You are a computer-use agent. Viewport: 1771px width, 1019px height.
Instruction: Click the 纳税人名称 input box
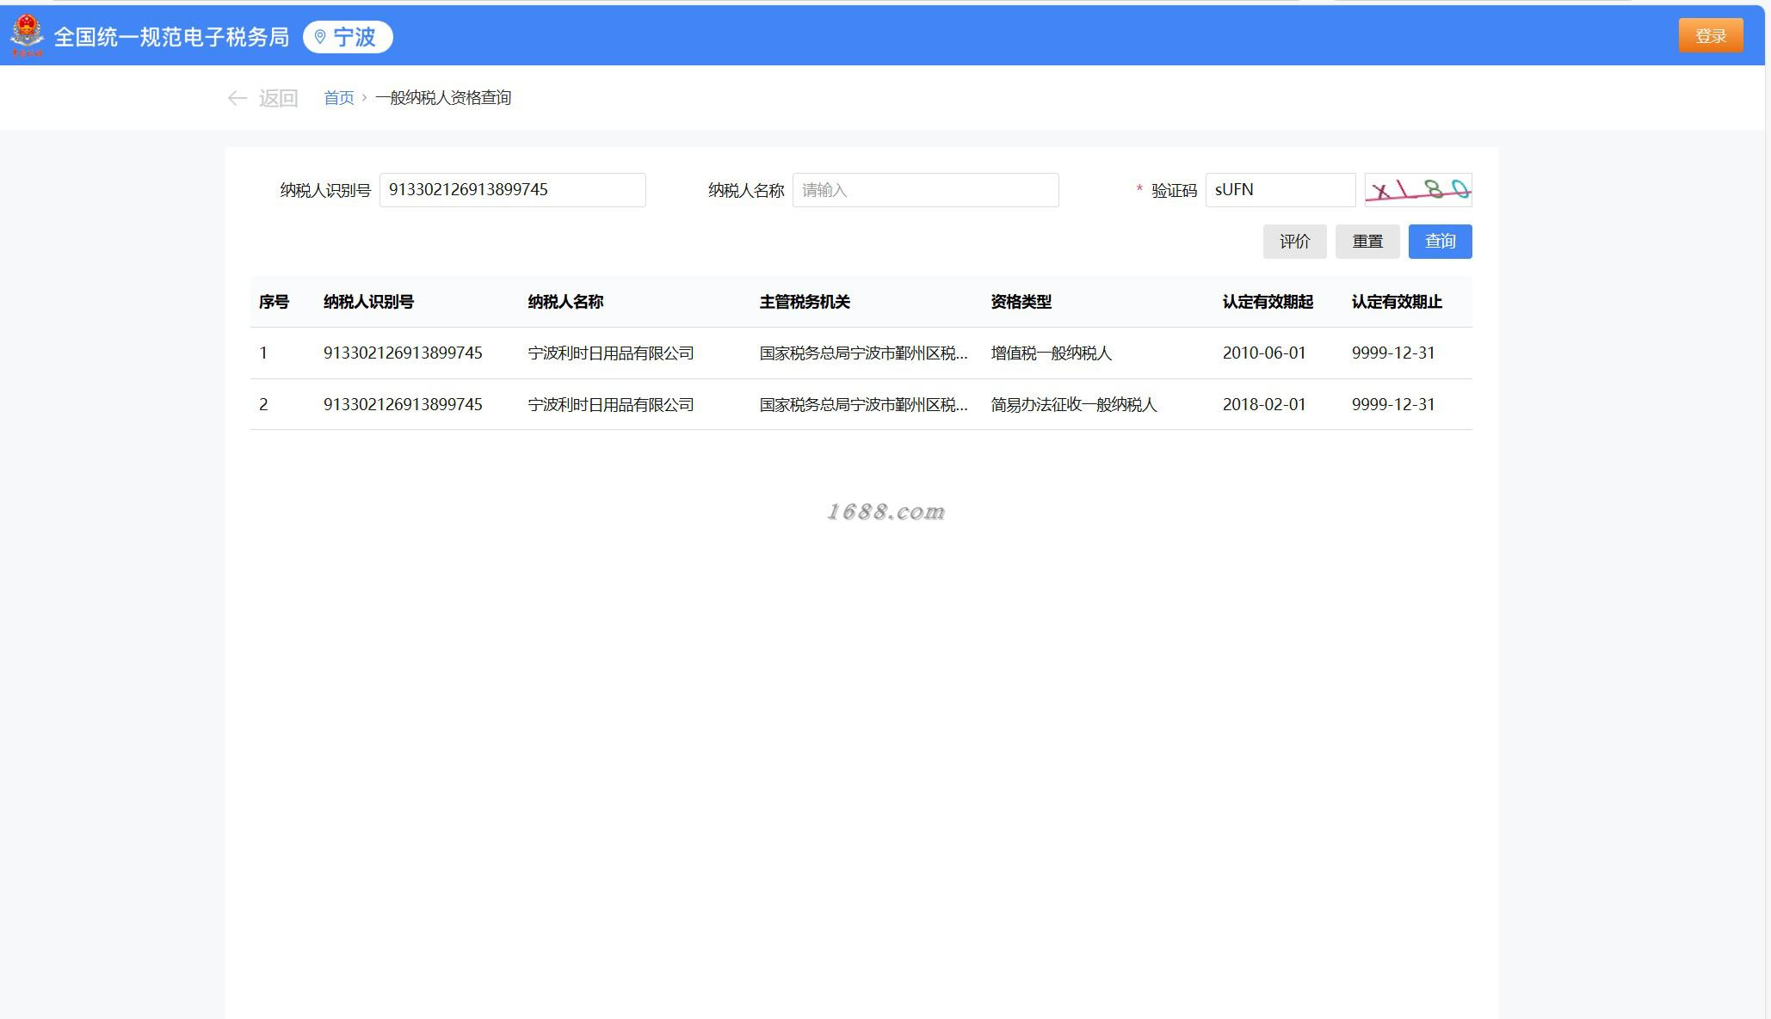click(924, 190)
